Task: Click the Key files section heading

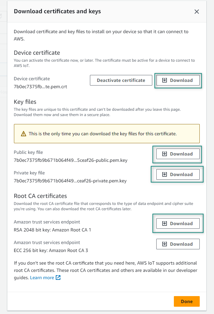Action: pos(25,101)
